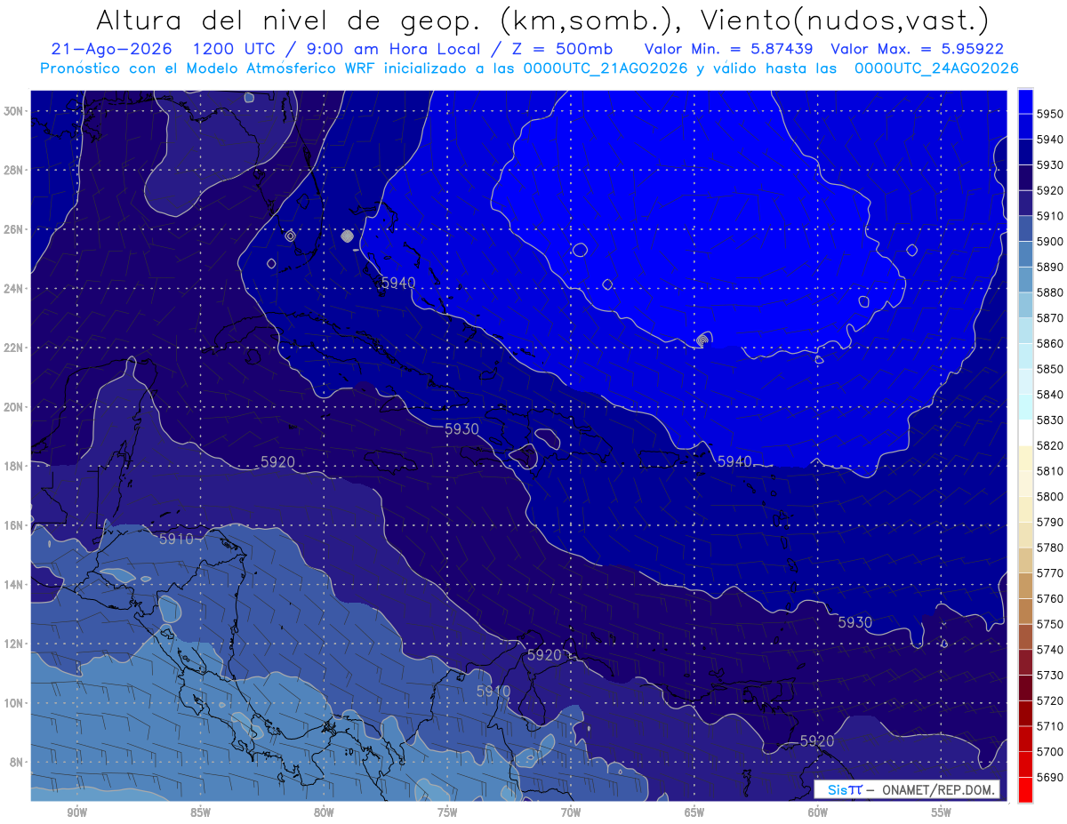Click the 5930 contour label near 12N 59W

[854, 622]
